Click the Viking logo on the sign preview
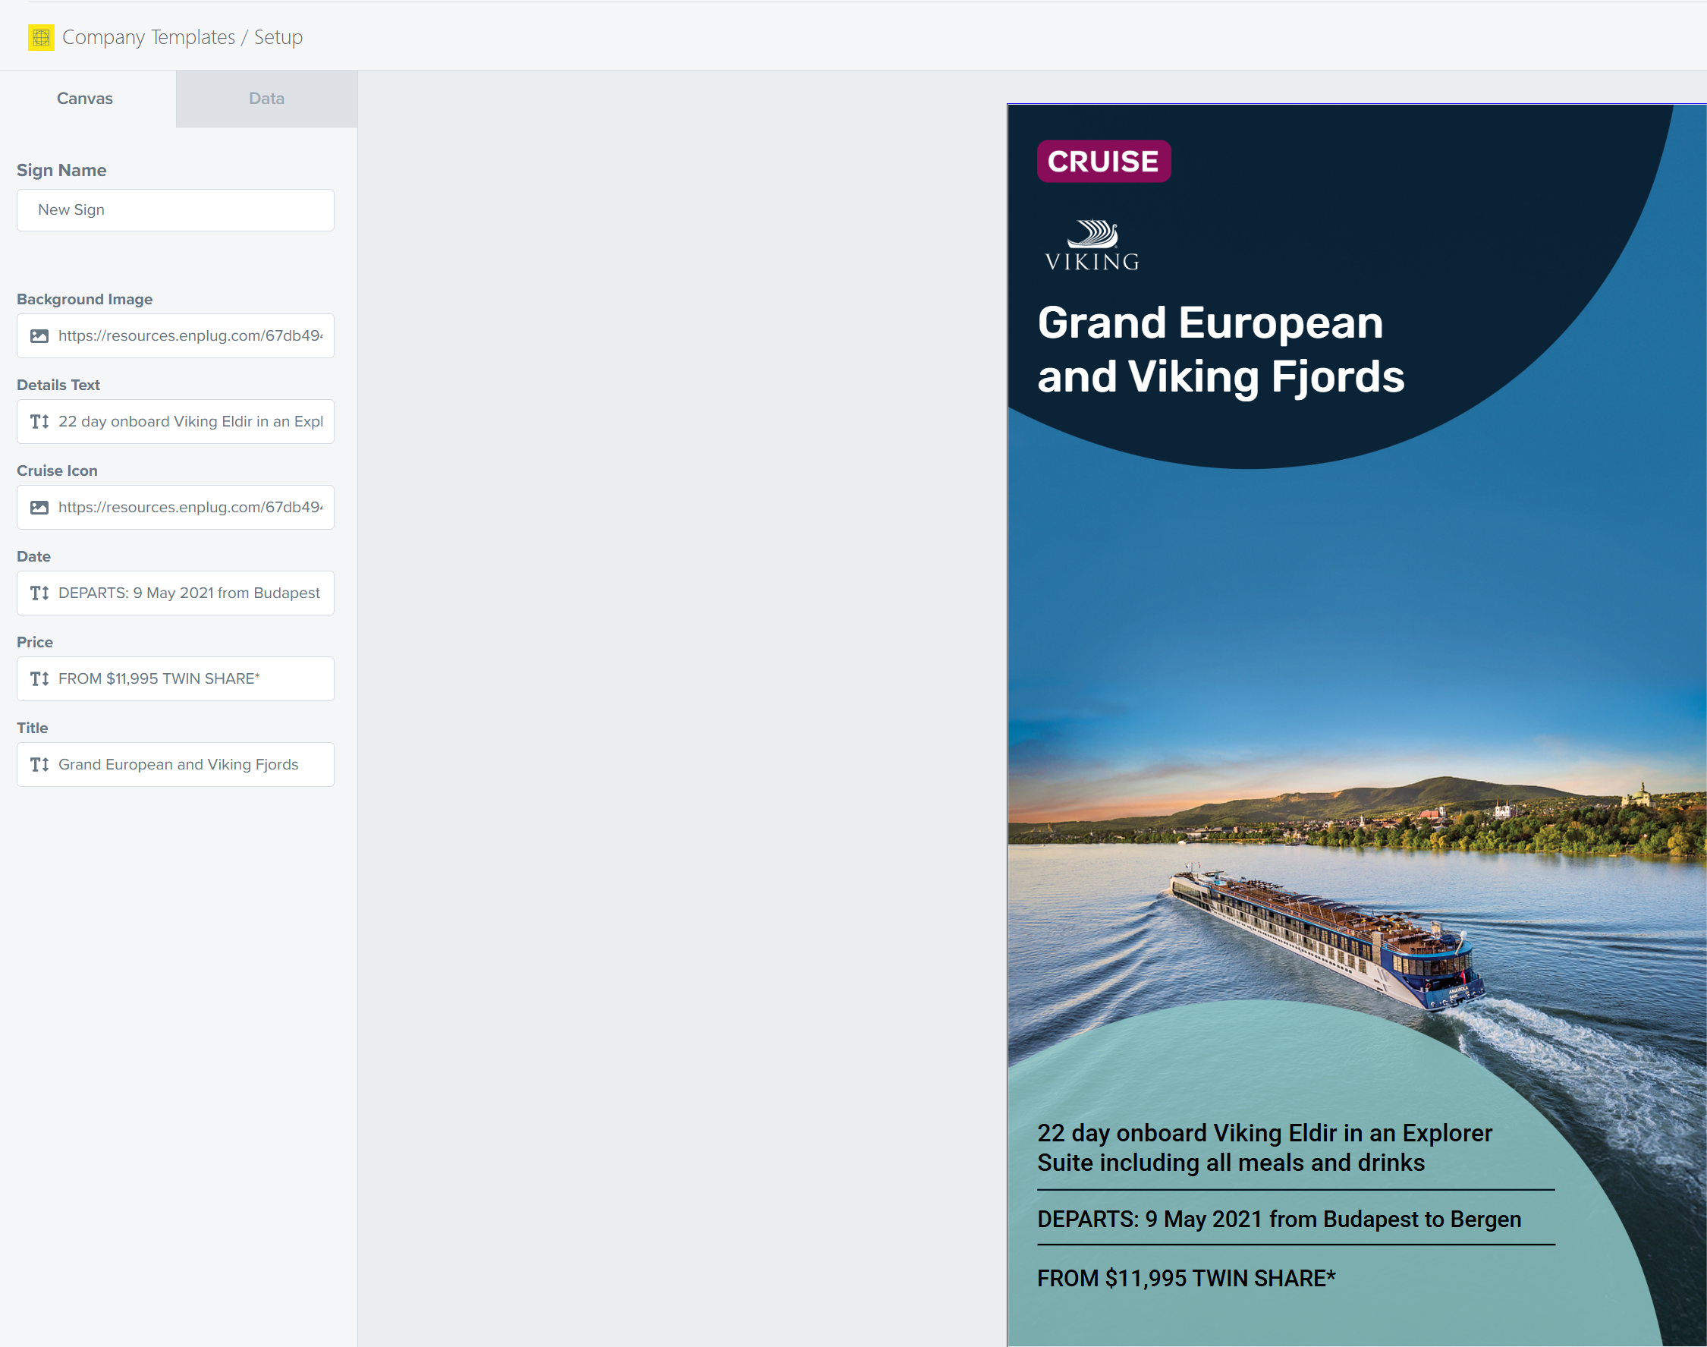Screen dimensions: 1707x1347 (1091, 246)
